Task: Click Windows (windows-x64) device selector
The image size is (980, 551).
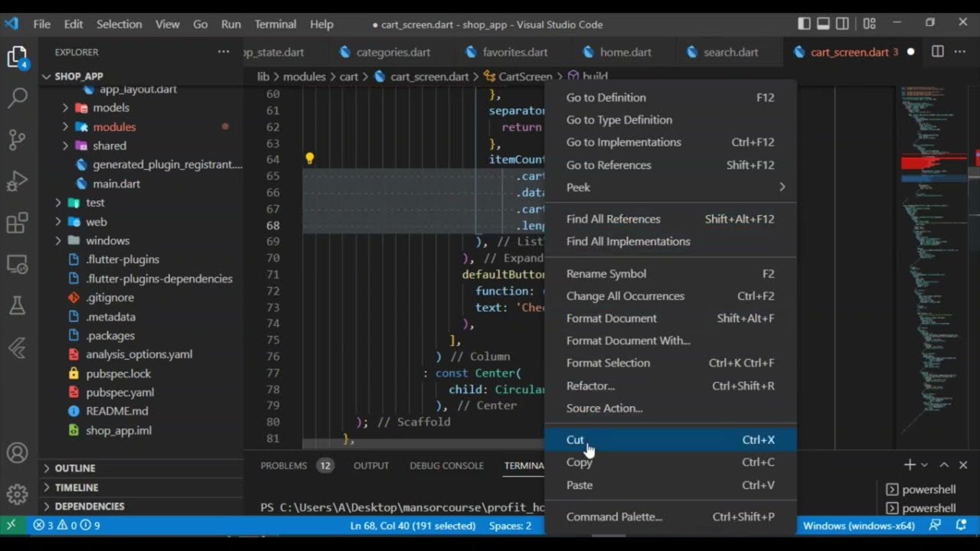Action: [x=859, y=526]
